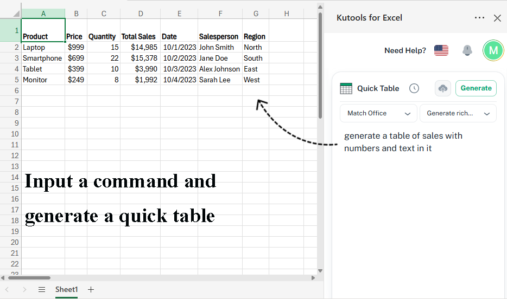Click the horizontal scrollbar thumb
The width and height of the screenshot is (507, 299).
(x=29, y=278)
